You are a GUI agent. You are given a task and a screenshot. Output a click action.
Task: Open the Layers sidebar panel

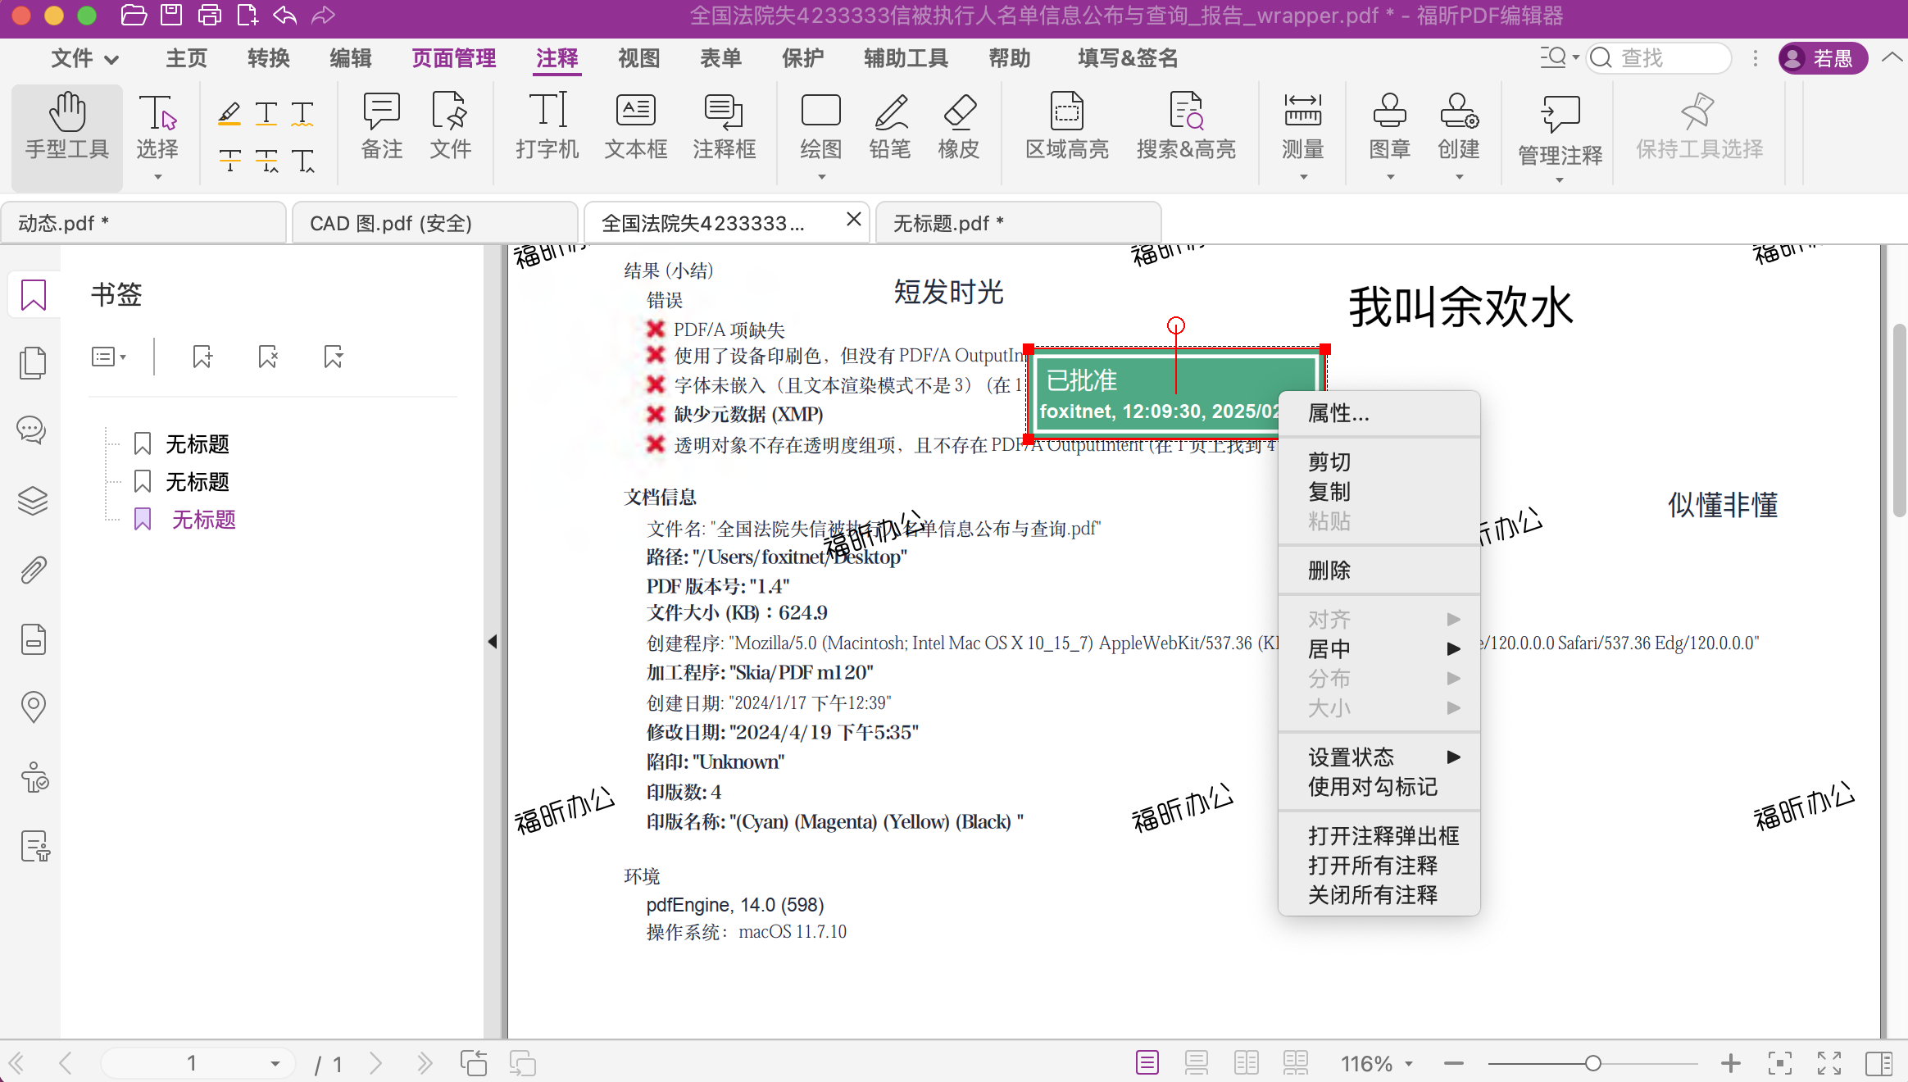click(34, 500)
